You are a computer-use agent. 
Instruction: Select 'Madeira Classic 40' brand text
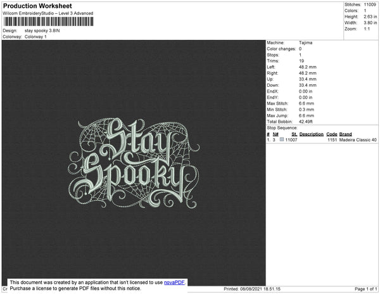[358, 140]
